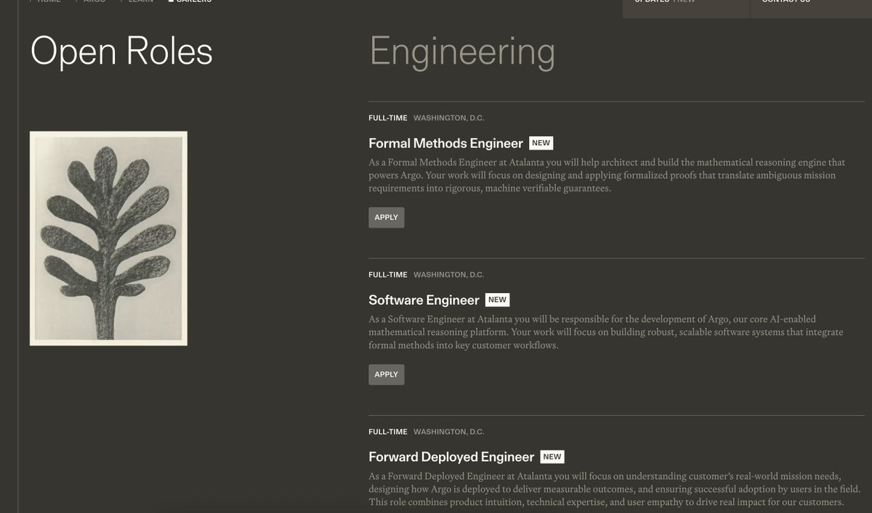
Task: Click FULL-TIME label above Software Engineer
Action: (388, 275)
